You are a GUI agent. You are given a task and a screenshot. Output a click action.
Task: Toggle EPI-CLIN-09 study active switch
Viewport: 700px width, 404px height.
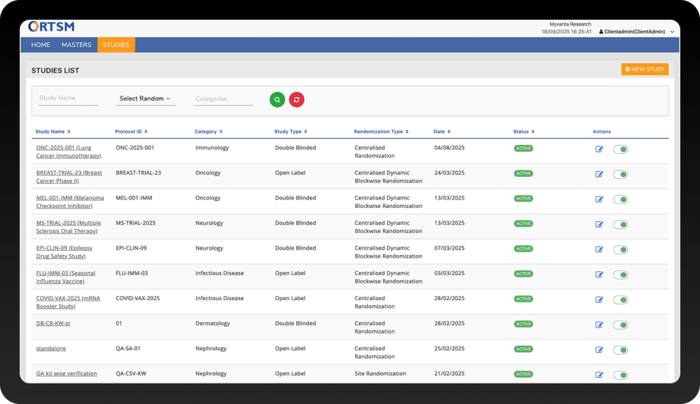click(x=620, y=250)
